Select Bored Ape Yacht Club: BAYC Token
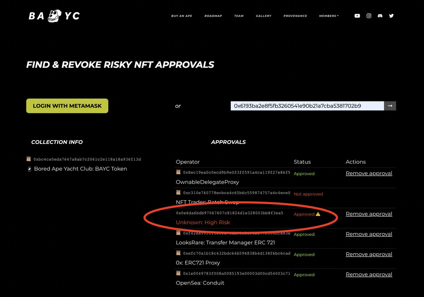 tap(81, 169)
